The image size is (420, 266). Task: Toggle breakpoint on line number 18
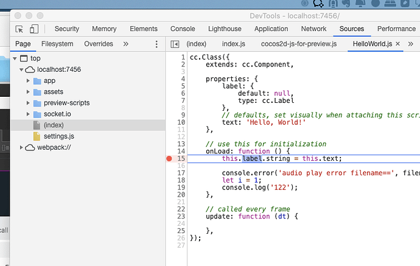click(181, 180)
